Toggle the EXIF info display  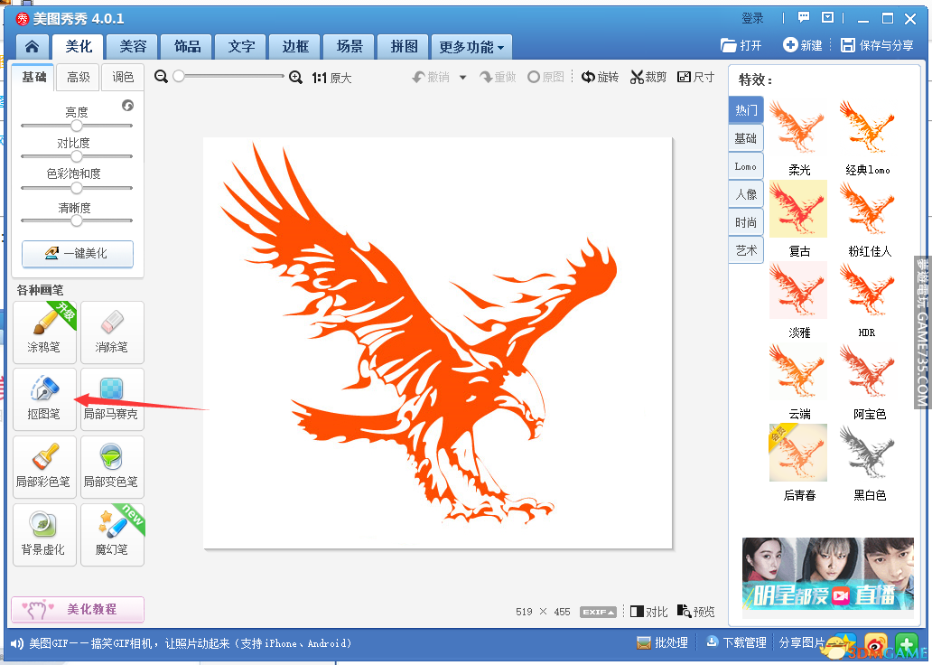pyautogui.click(x=598, y=612)
